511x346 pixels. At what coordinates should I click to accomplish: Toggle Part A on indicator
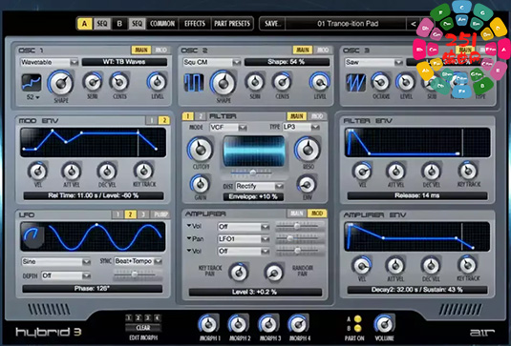[x=358, y=319]
